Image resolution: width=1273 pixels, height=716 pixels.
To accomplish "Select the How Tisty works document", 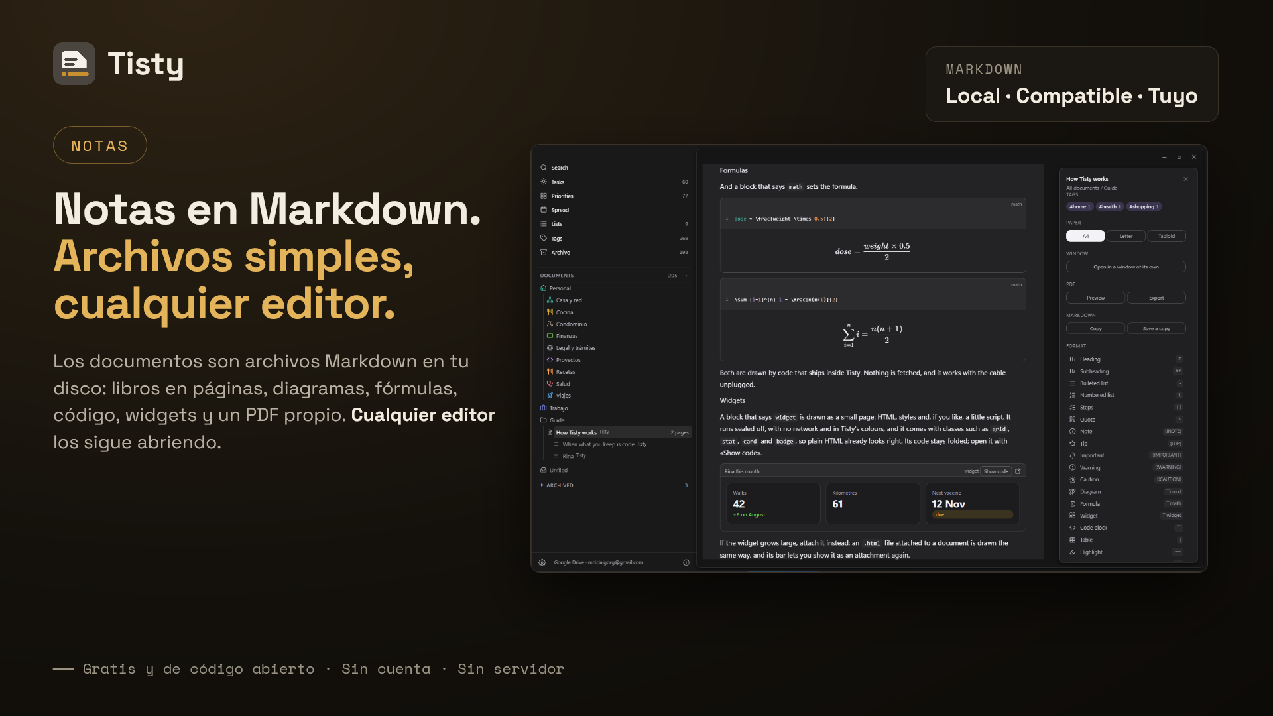I will (618, 432).
